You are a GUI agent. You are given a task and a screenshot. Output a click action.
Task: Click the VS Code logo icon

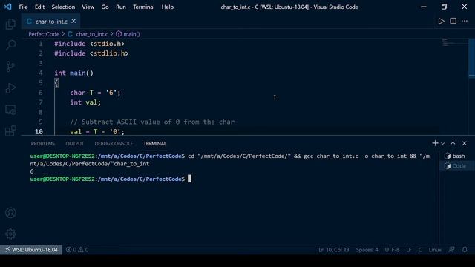coord(8,7)
